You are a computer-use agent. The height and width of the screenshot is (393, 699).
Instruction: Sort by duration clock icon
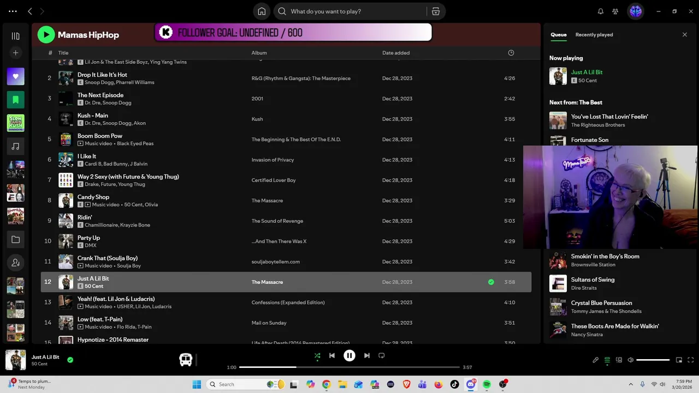(511, 53)
